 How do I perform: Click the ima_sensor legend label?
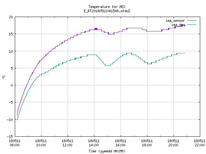[175, 21]
